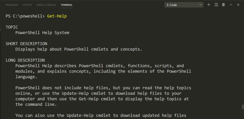Click the line 'the command line.'

pyautogui.click(x=36, y=104)
